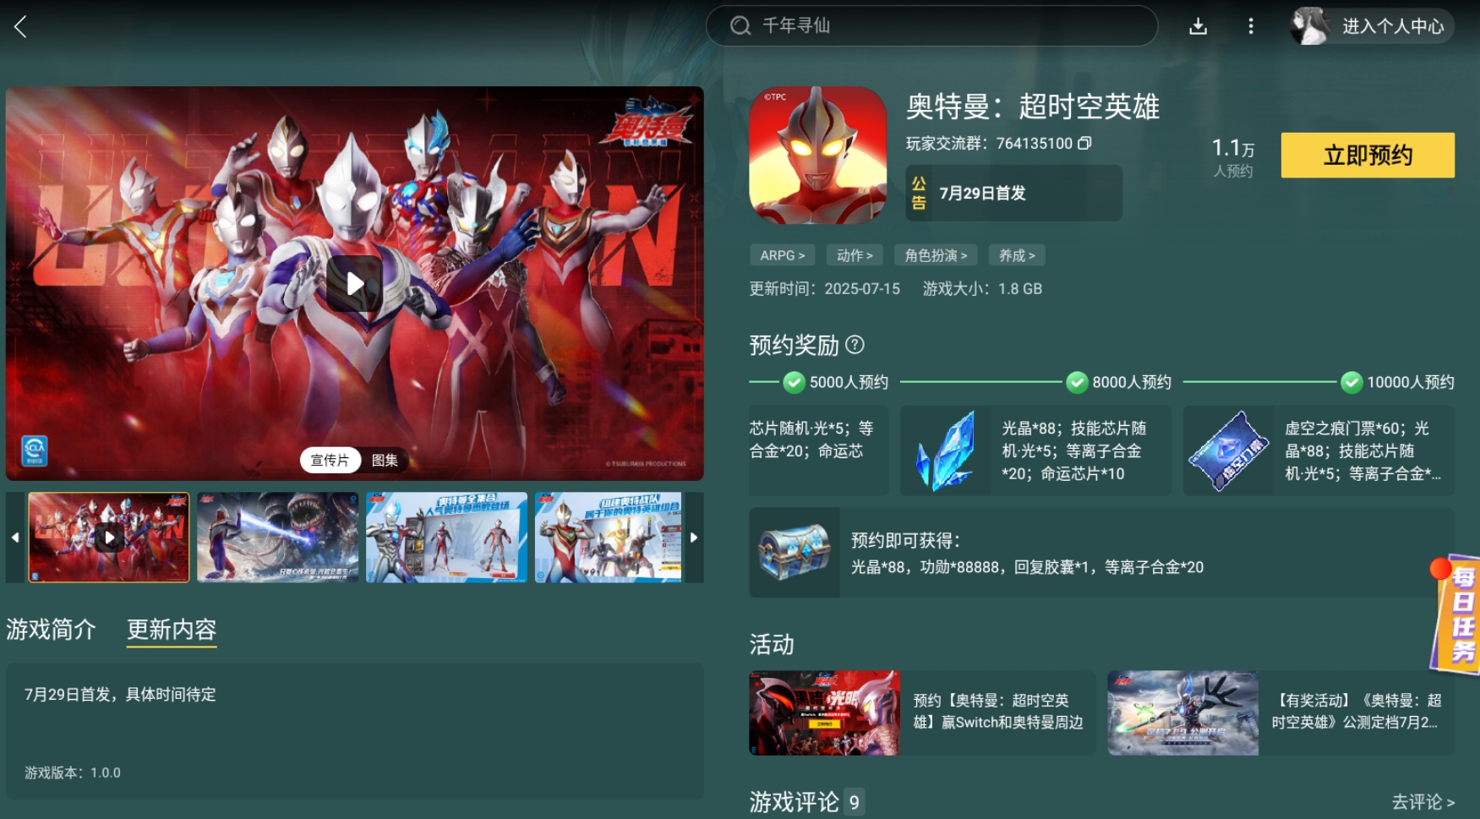Click the SCA badge on the trailer

click(35, 450)
